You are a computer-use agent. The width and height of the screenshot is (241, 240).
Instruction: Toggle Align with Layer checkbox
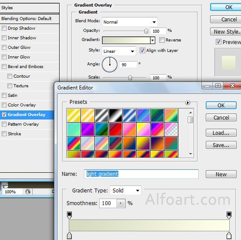[142, 51]
